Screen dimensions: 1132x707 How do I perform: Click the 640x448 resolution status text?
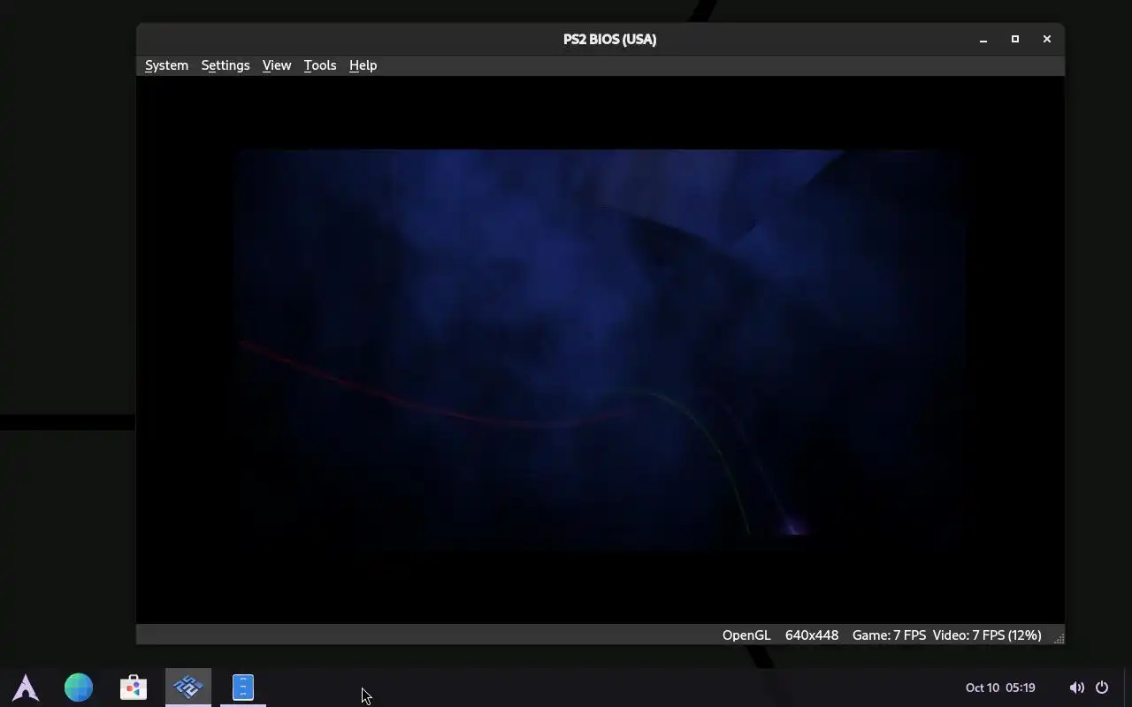click(x=812, y=635)
